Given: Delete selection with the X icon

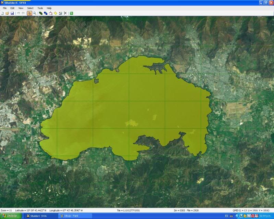Looking at the screenshot, I should click(x=65, y=14).
